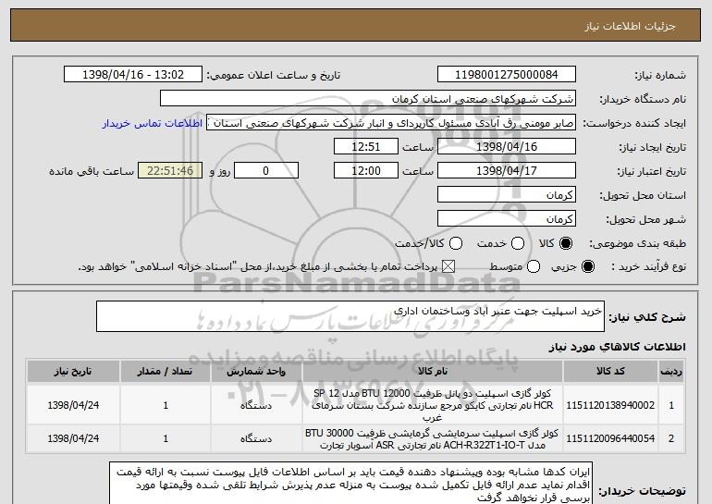Click the delivery city field کرمان
The width and height of the screenshot is (712, 504).
point(507,219)
